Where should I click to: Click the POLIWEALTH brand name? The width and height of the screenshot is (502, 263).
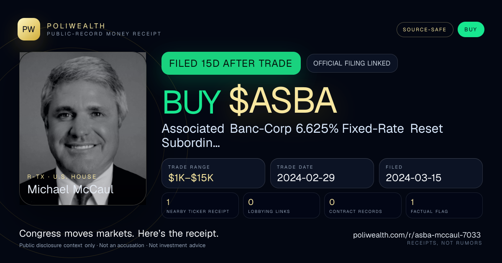point(76,26)
